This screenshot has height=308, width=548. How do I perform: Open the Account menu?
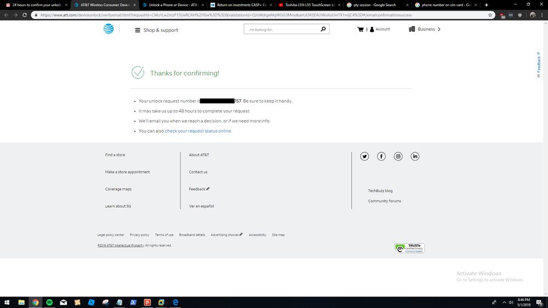[x=380, y=30]
